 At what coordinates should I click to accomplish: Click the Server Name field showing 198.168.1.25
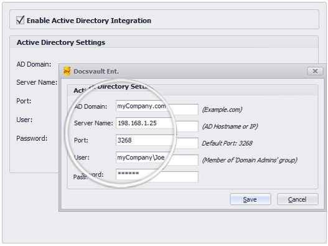[157, 125]
